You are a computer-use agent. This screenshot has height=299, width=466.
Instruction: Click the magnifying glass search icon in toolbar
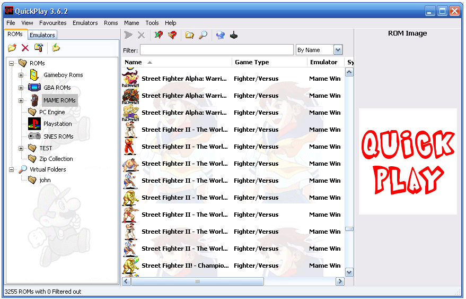pos(203,35)
